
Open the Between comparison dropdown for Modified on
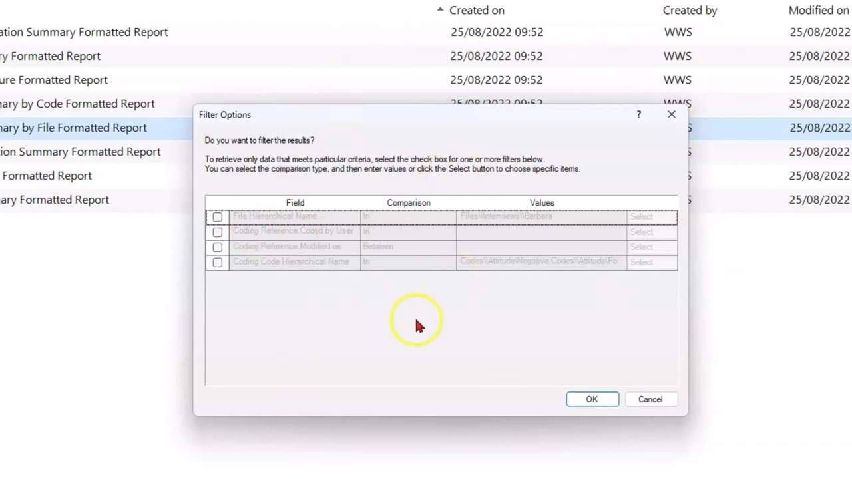(x=408, y=247)
